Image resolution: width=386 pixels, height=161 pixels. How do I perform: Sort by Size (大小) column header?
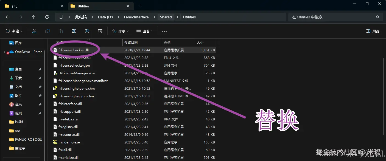tap(206, 42)
